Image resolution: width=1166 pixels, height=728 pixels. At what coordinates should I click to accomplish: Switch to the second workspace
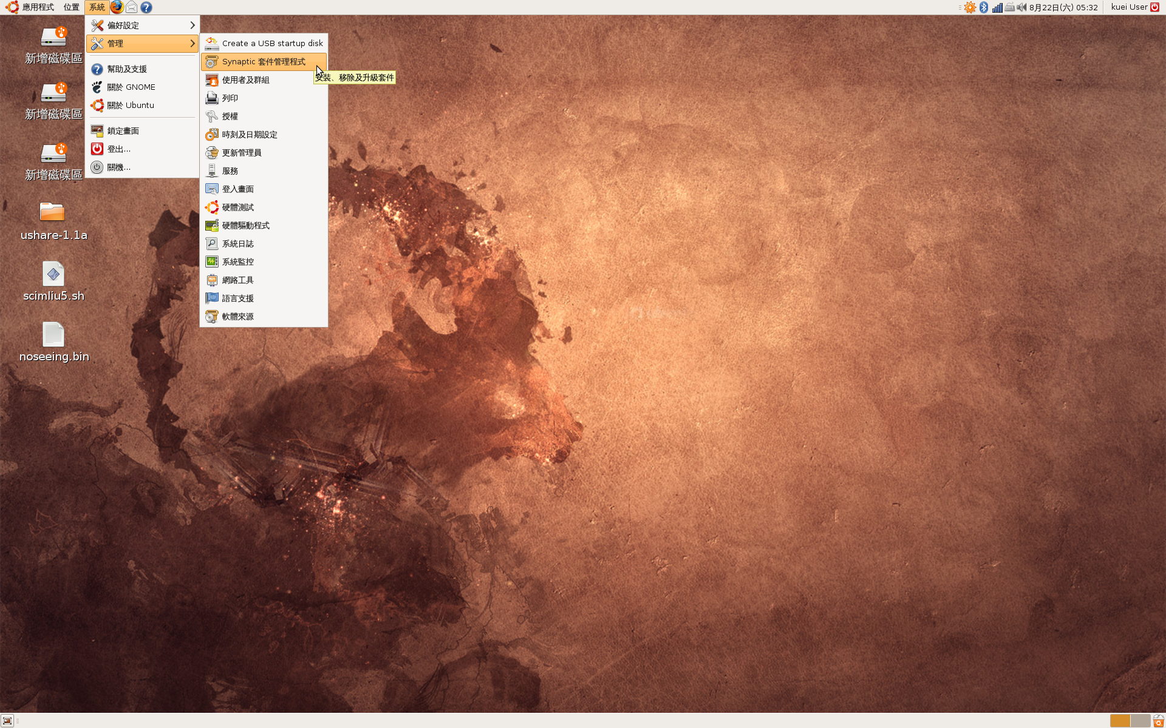tap(1140, 721)
